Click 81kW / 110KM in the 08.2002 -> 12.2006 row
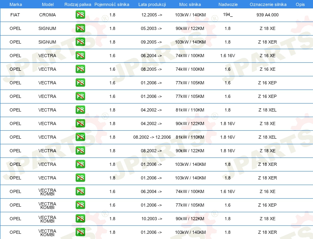The width and height of the screenshot is (313, 239). 190,137
